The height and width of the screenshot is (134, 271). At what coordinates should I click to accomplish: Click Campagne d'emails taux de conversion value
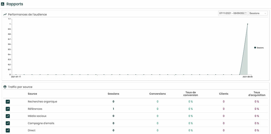point(191,123)
